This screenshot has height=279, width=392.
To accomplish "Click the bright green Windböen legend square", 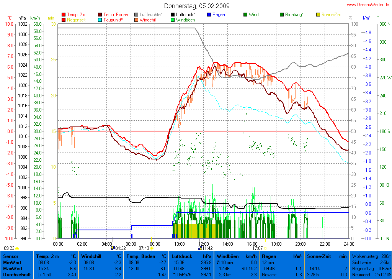I will (x=173, y=20).
